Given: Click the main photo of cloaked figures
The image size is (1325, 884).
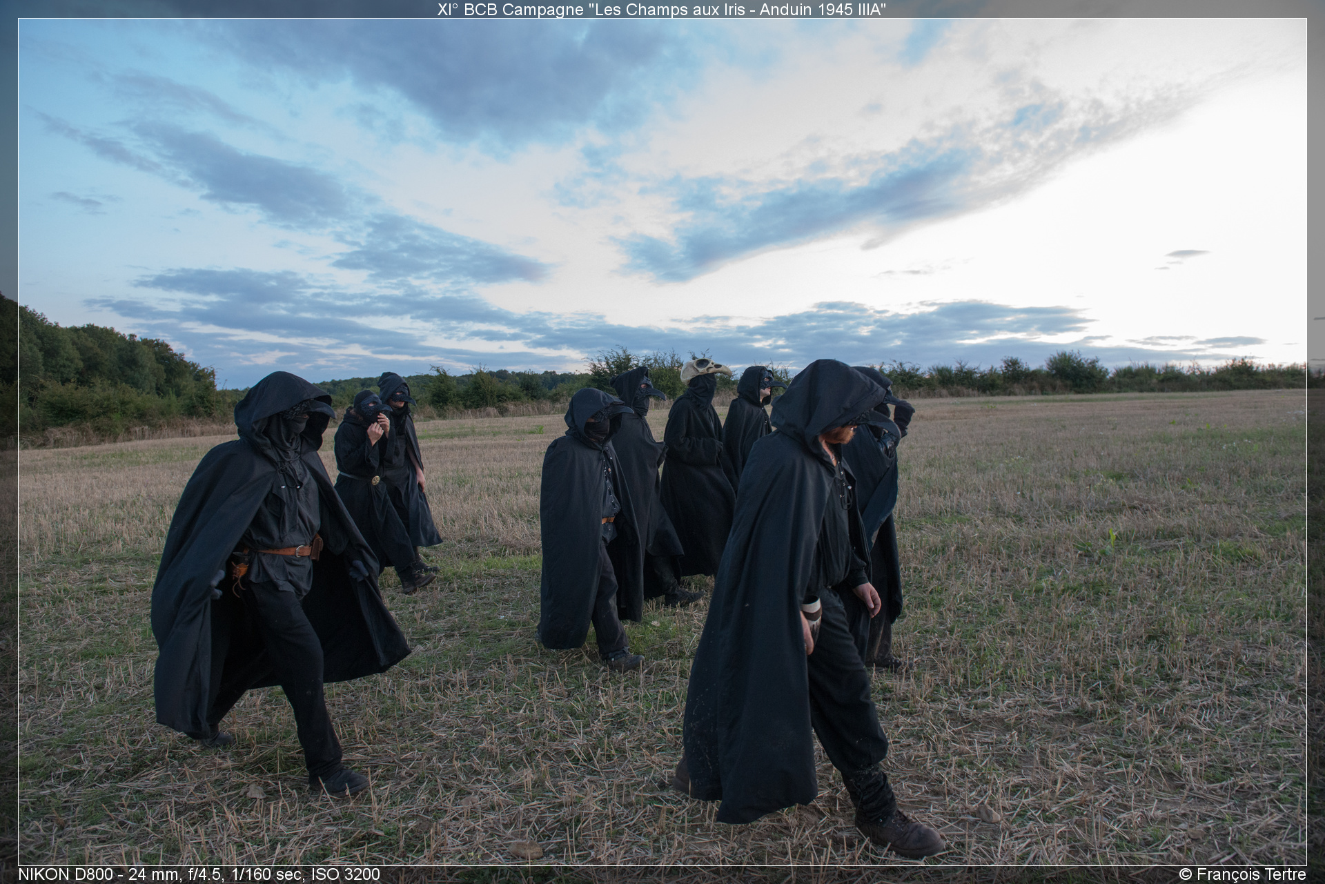Looking at the screenshot, I should click(x=662, y=442).
